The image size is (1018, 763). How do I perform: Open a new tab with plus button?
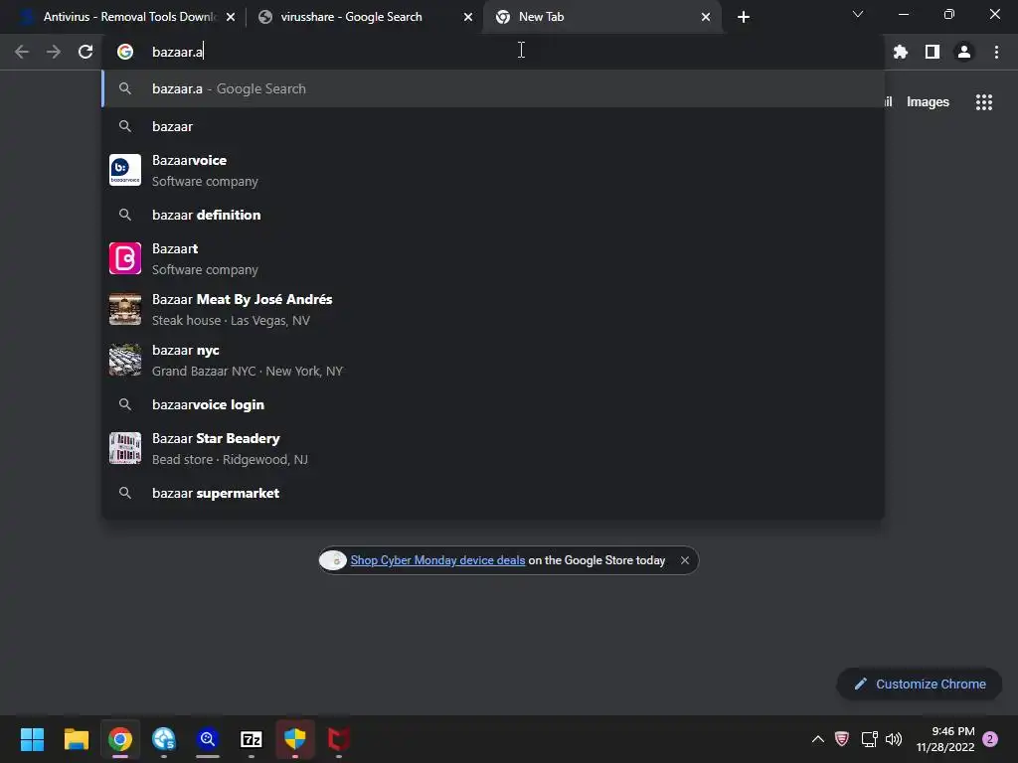[x=744, y=17]
